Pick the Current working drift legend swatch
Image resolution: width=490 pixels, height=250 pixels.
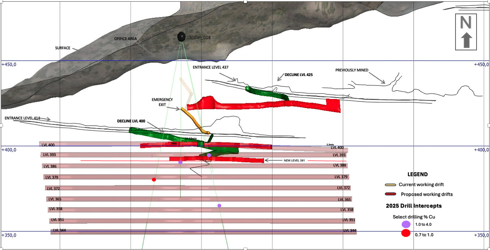pos(390,185)
